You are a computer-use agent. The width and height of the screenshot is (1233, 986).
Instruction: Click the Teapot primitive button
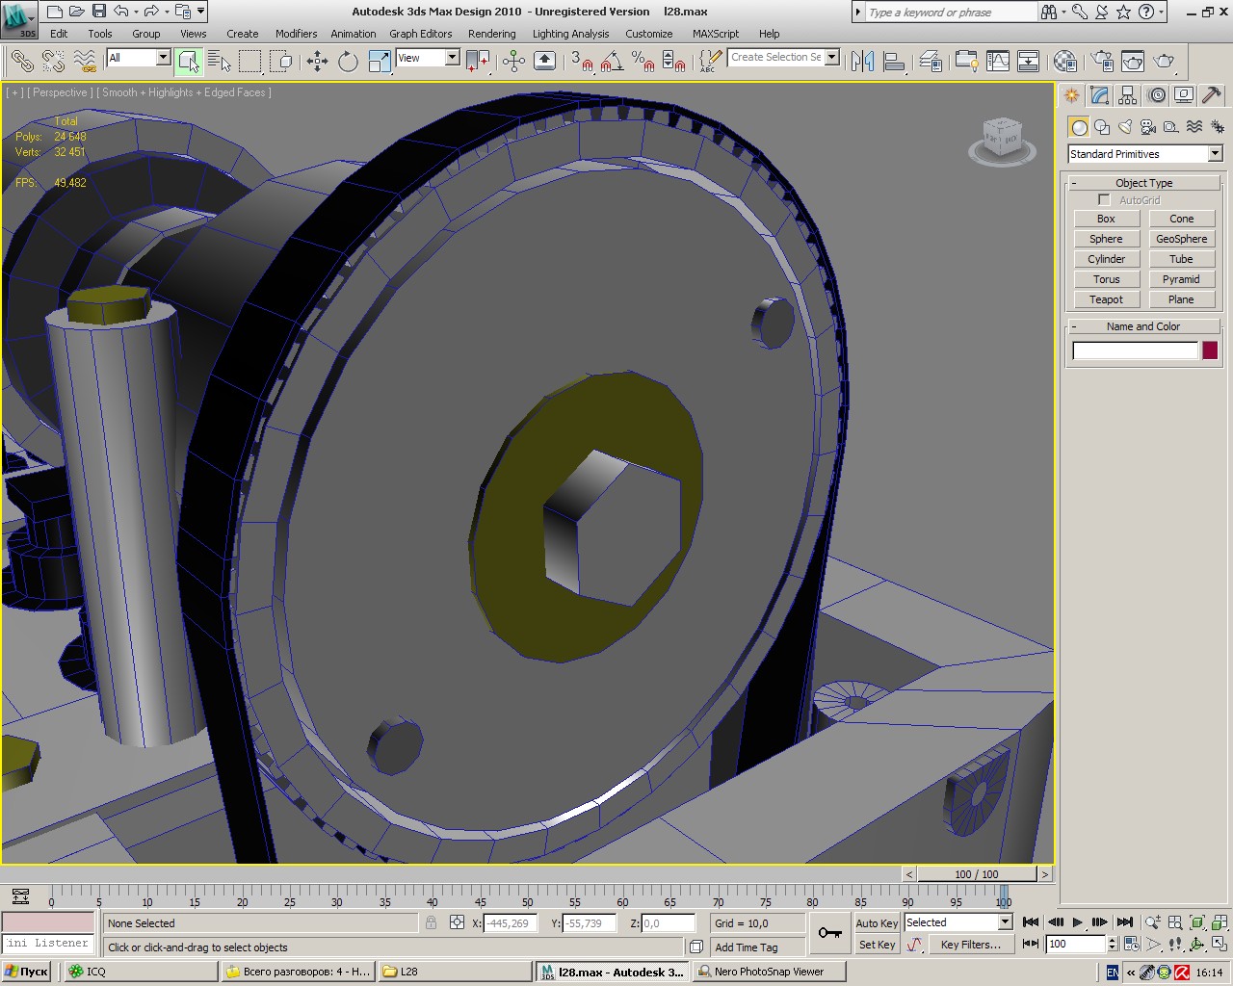click(x=1106, y=299)
